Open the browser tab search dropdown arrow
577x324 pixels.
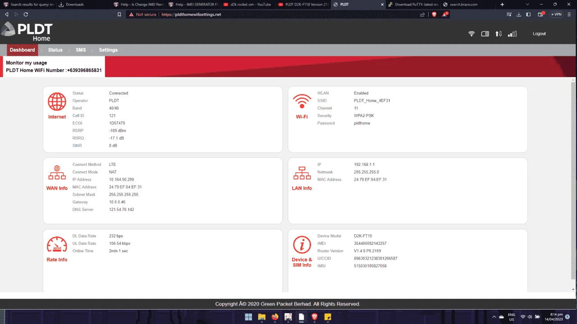coord(528,5)
